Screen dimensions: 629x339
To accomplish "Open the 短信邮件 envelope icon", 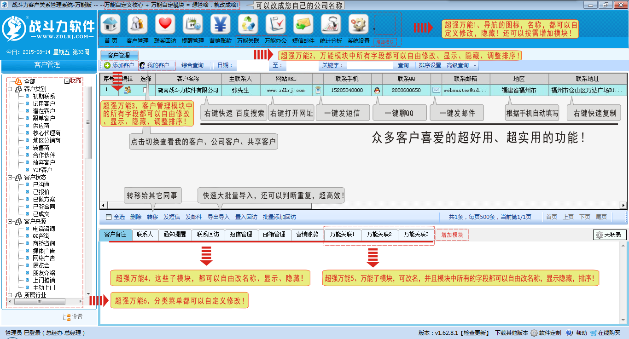I will point(303,24).
